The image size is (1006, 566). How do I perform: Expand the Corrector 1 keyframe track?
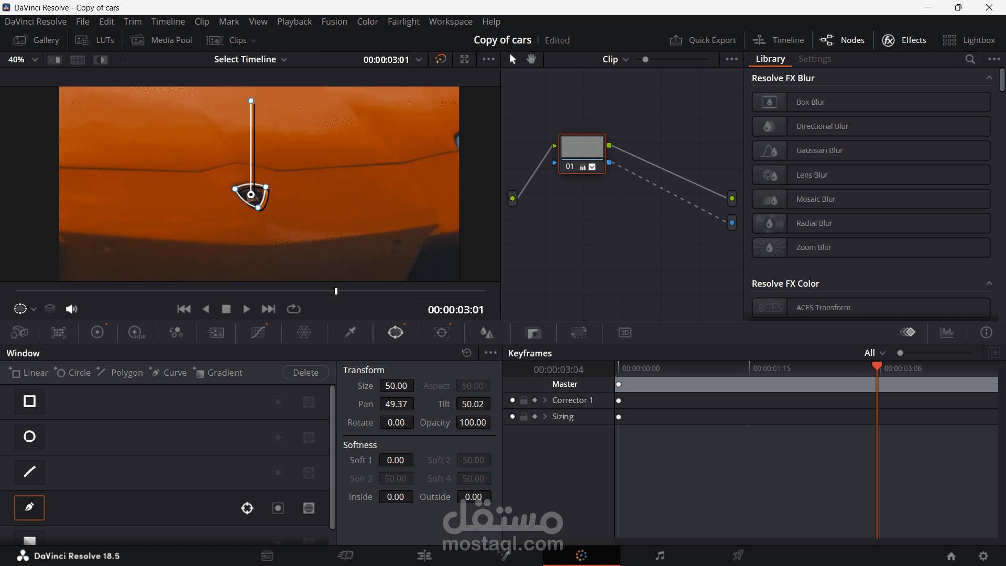(x=545, y=400)
